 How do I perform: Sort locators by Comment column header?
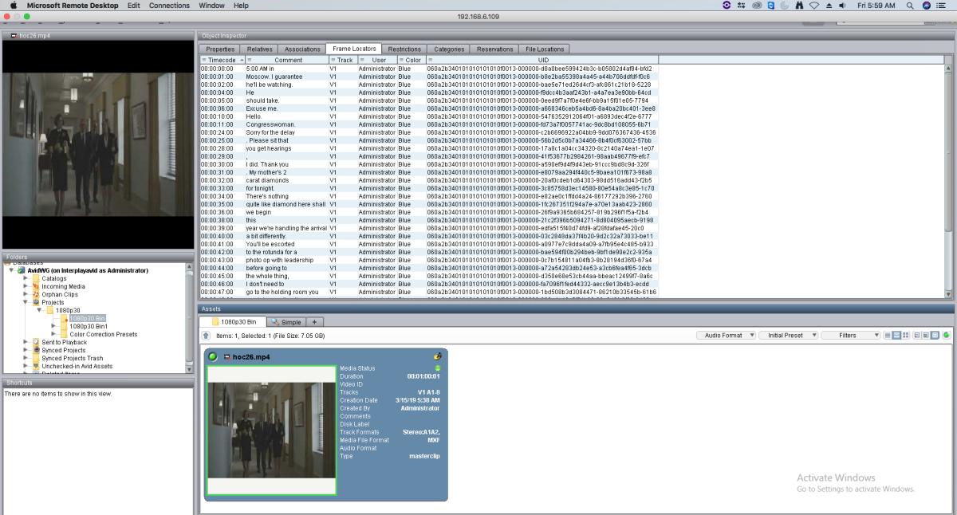coord(287,60)
